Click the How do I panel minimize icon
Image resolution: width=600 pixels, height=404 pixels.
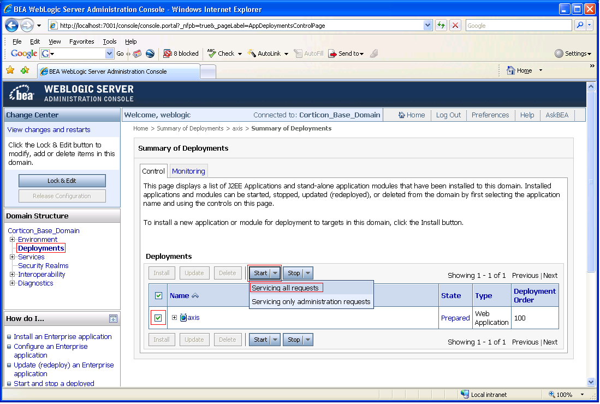[113, 319]
